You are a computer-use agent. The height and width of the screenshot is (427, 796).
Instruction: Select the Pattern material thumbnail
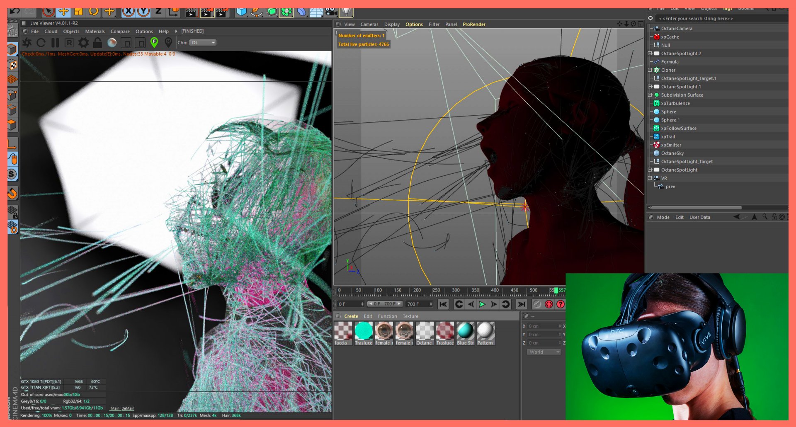485,333
